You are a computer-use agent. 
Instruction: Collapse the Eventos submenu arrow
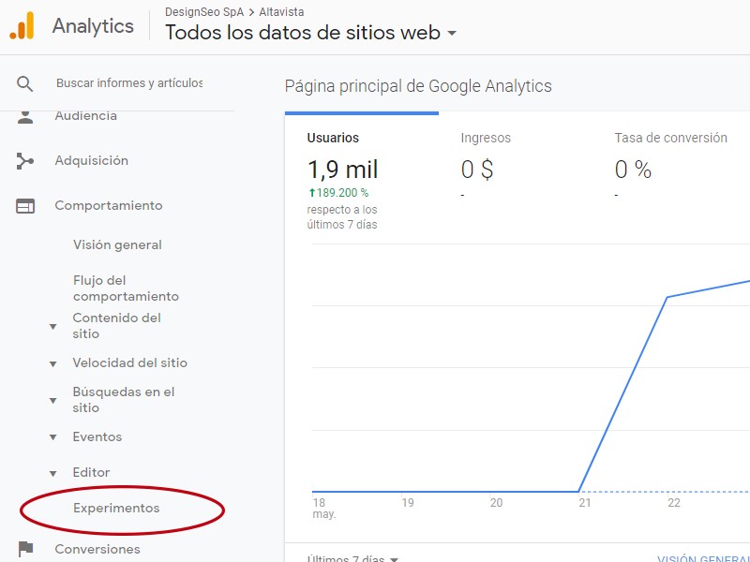(54, 436)
